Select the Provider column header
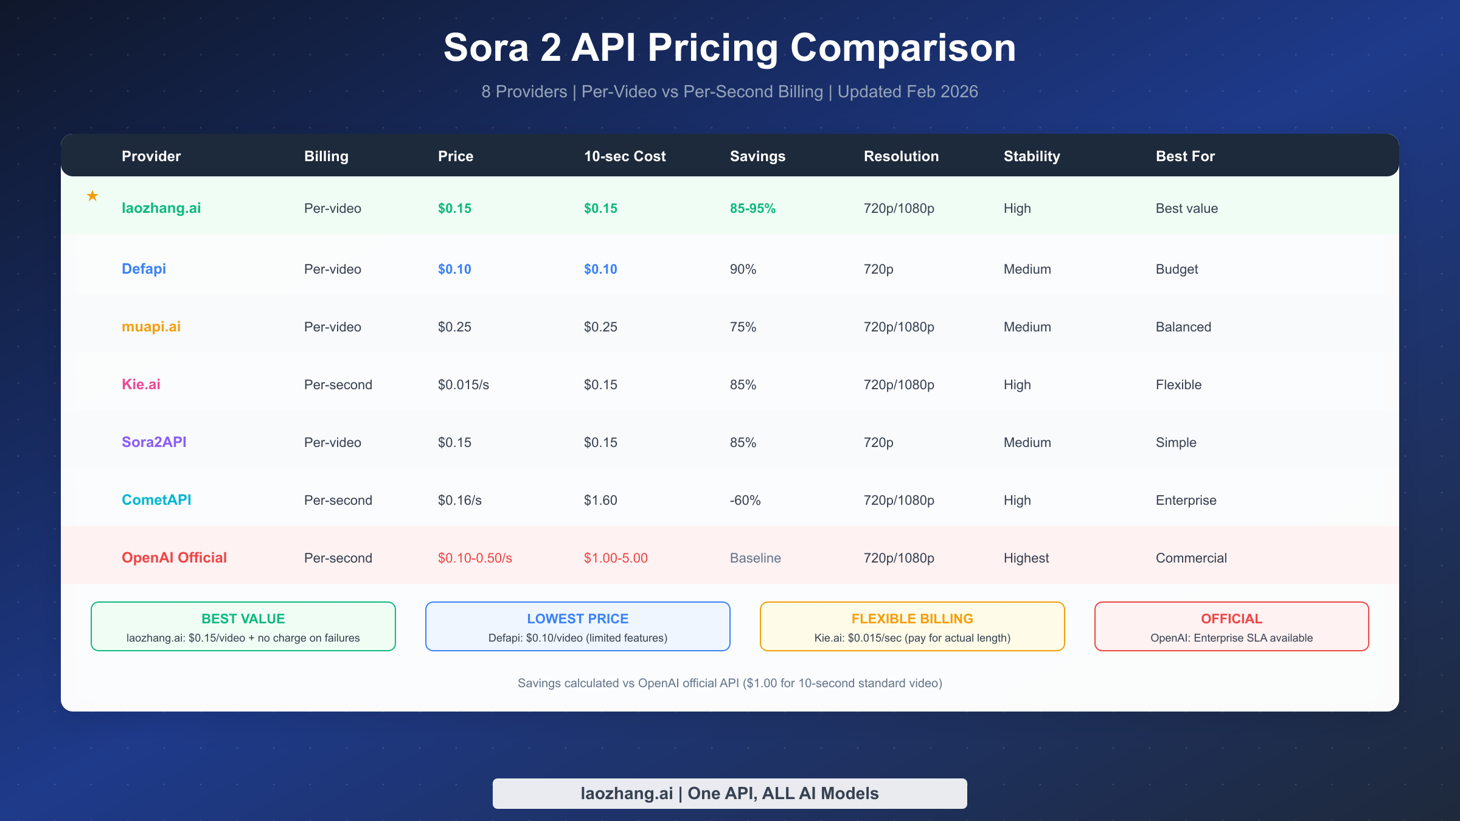The image size is (1460, 821). (151, 156)
